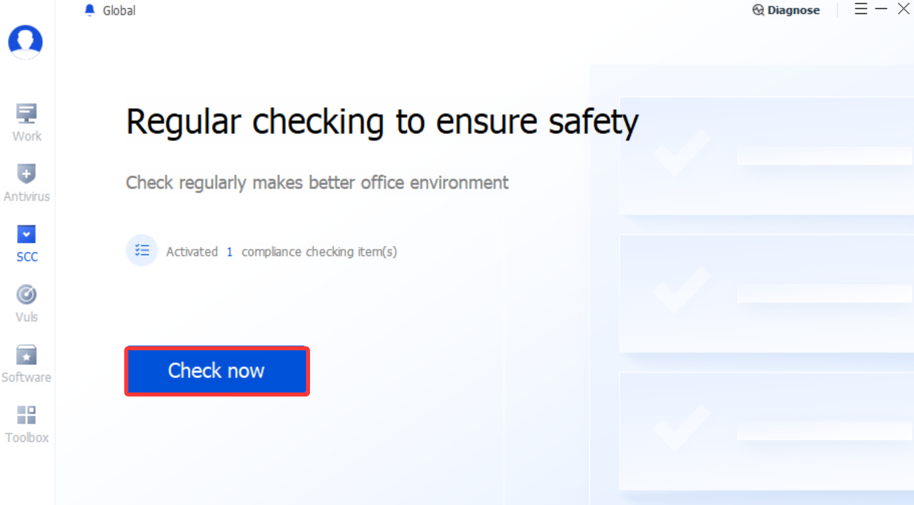Switch to the Software tab label
Viewport: 914px width, 505px height.
tap(27, 377)
